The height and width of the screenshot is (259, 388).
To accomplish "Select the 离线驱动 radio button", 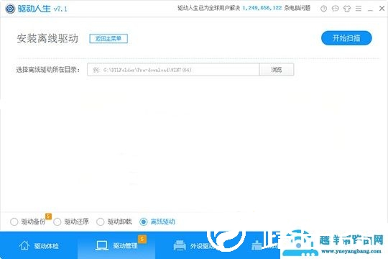I will (144, 222).
